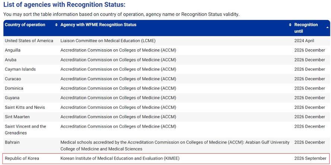Select Saint Vincent and the Grenadines cell
The height and width of the screenshot is (165, 331).
(25, 130)
